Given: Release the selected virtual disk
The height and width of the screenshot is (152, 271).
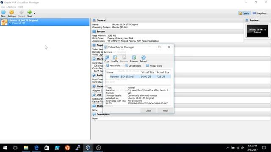Looking at the screenshot, I should click(x=134, y=59).
